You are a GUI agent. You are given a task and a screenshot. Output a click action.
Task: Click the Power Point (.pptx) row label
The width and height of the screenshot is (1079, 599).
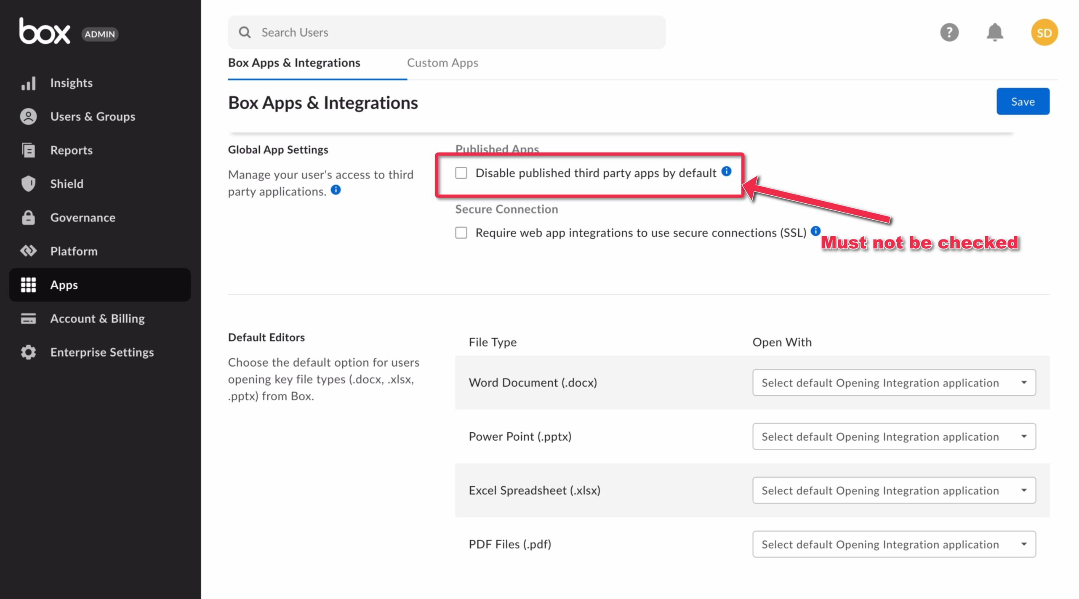tap(520, 437)
